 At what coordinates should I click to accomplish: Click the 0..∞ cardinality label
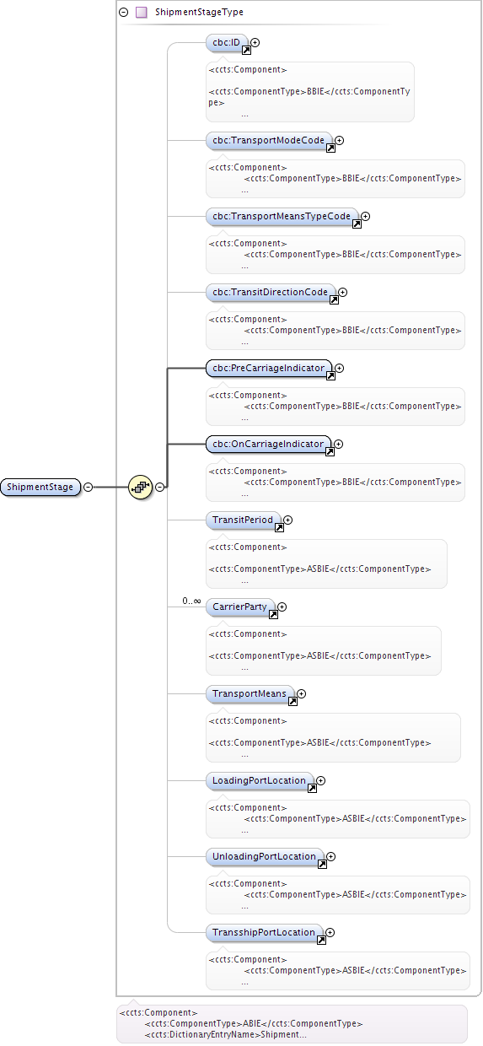191,601
